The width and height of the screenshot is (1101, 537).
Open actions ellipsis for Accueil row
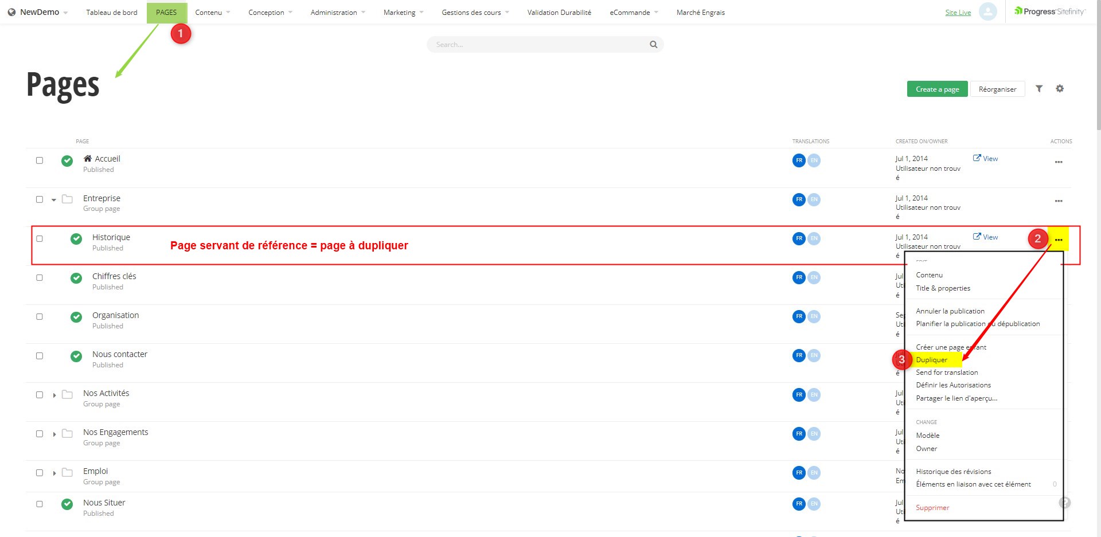pos(1058,162)
